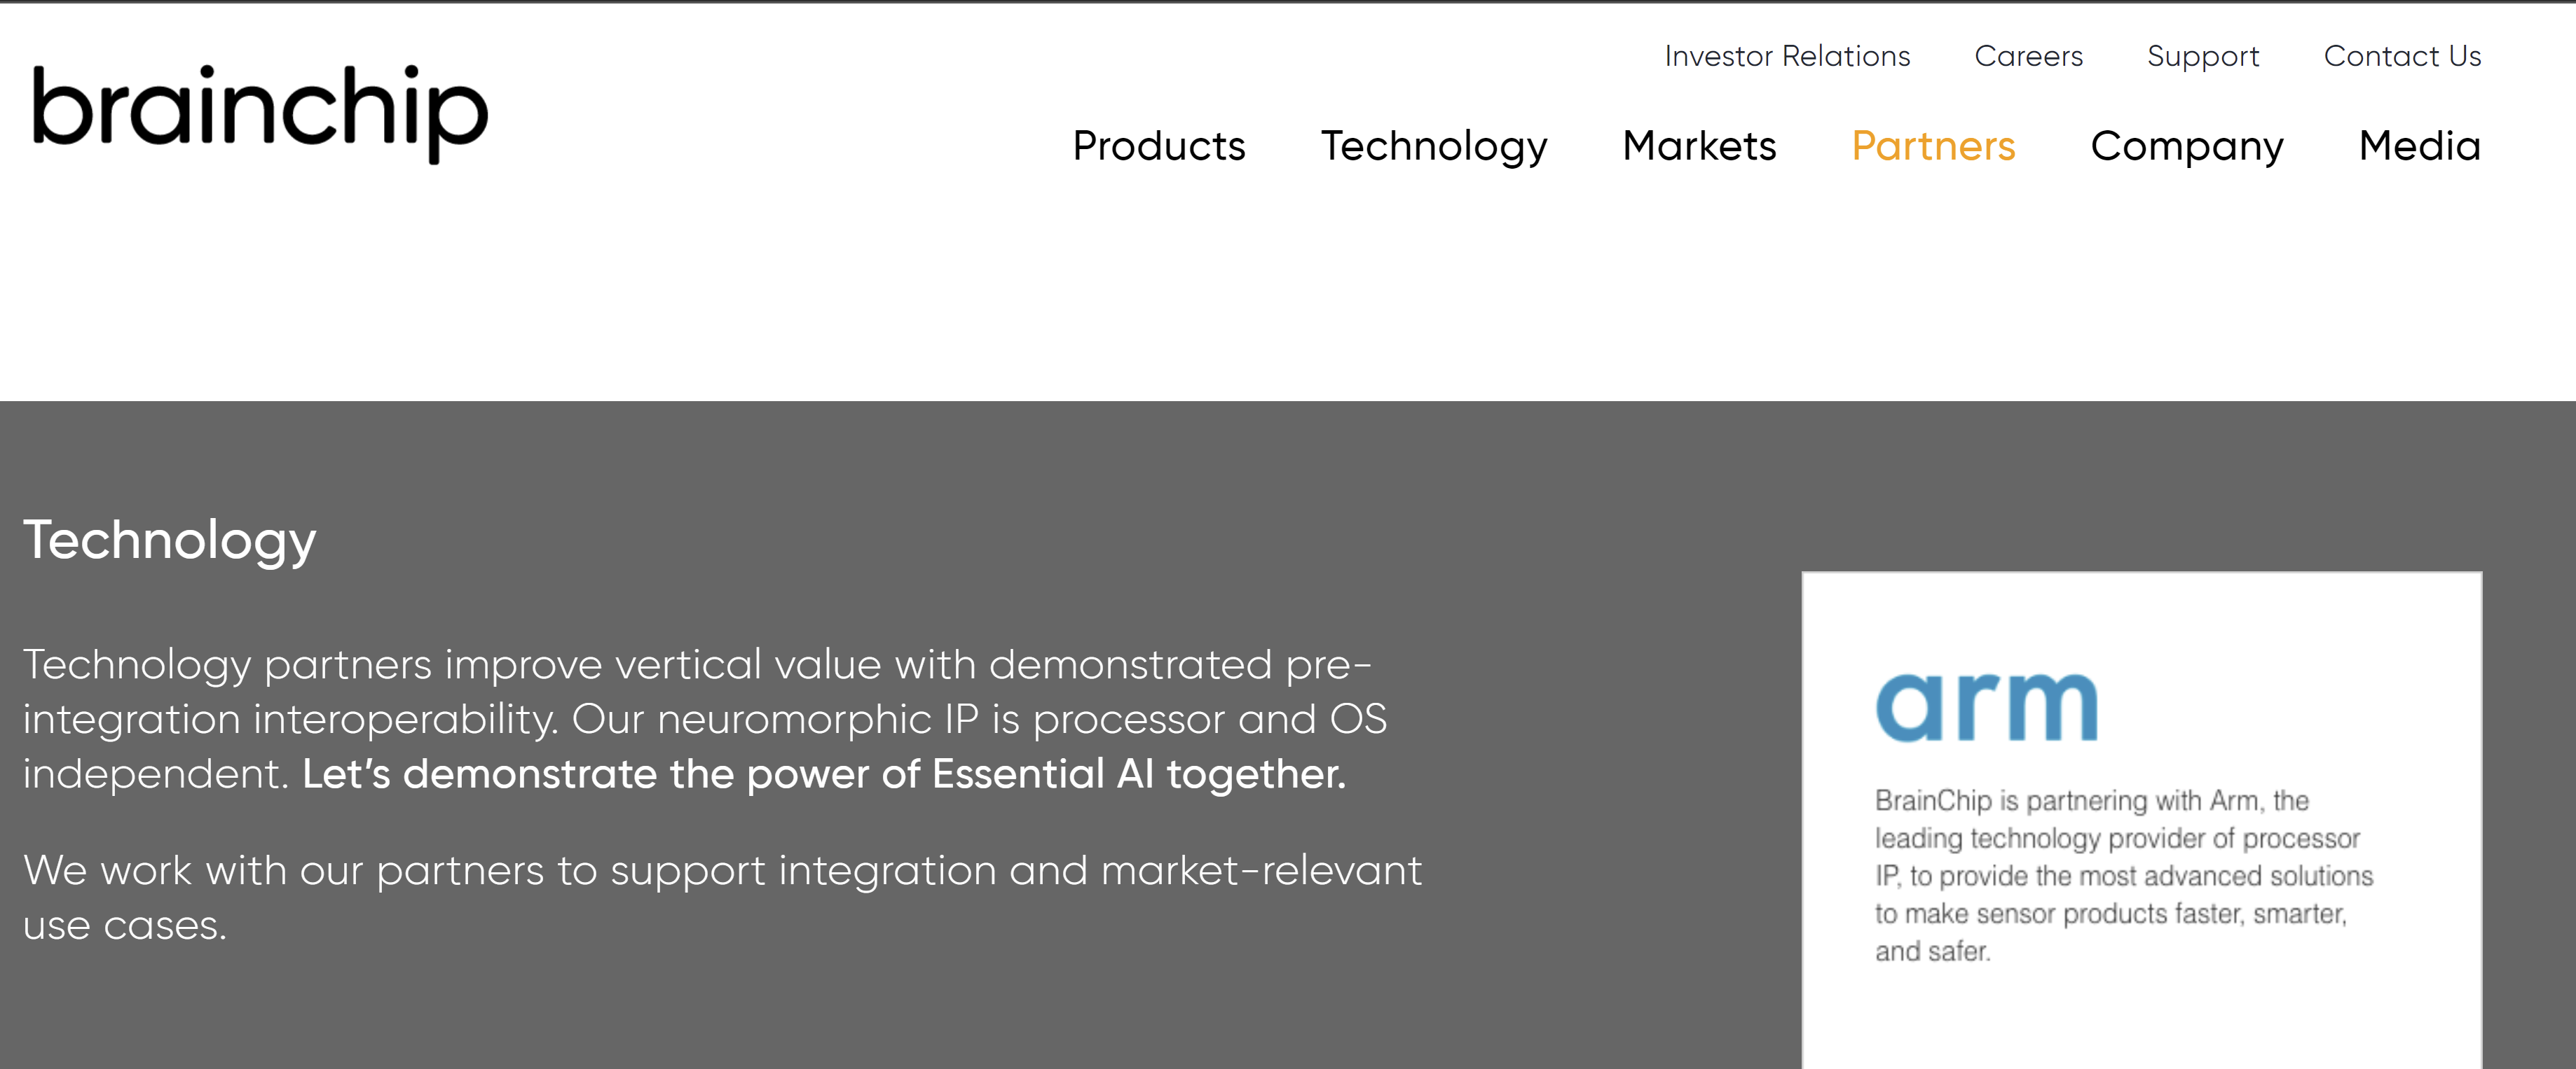Select the highlighted Partners menu item
2576x1069 pixels.
[1933, 146]
